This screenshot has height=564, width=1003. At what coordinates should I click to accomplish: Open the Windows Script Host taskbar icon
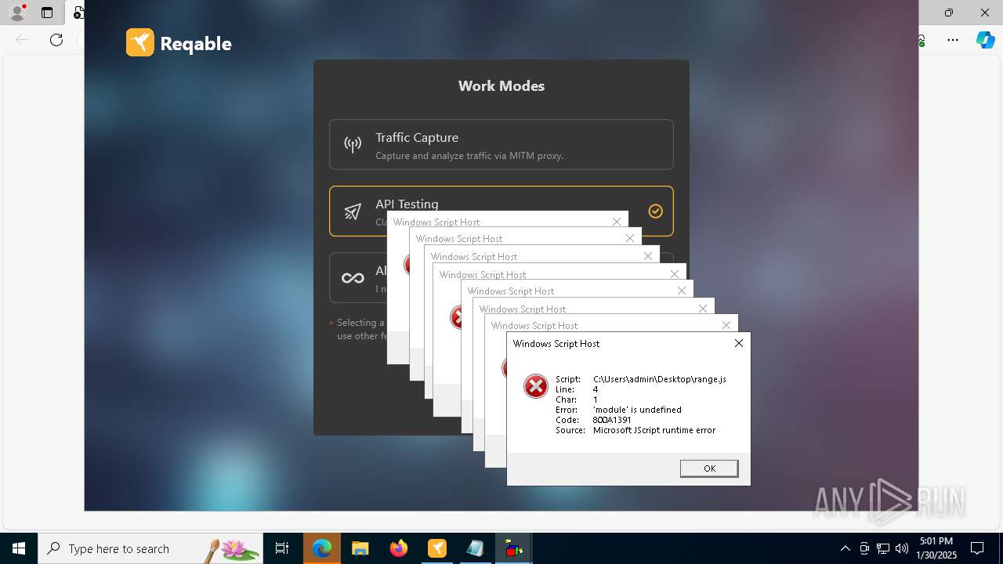[x=514, y=548]
